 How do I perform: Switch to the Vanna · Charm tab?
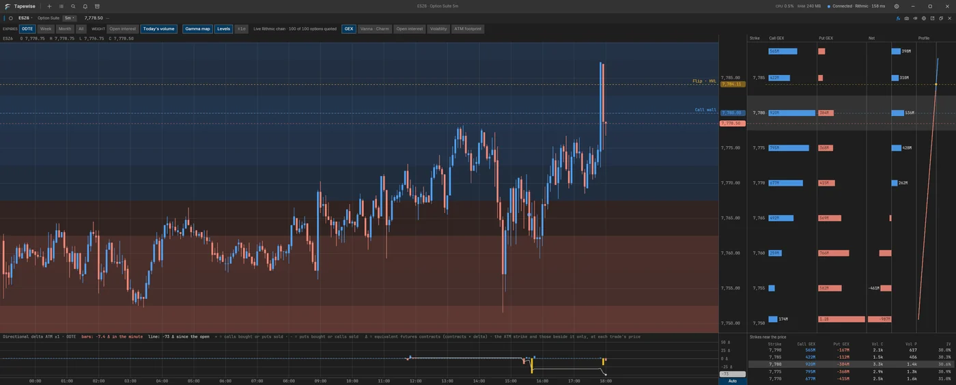tap(376, 29)
